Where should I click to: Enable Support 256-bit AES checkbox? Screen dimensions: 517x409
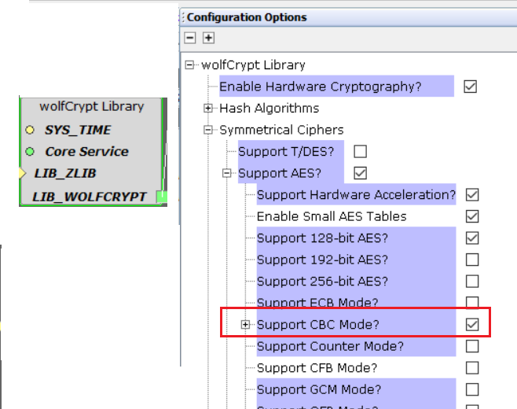click(x=472, y=281)
